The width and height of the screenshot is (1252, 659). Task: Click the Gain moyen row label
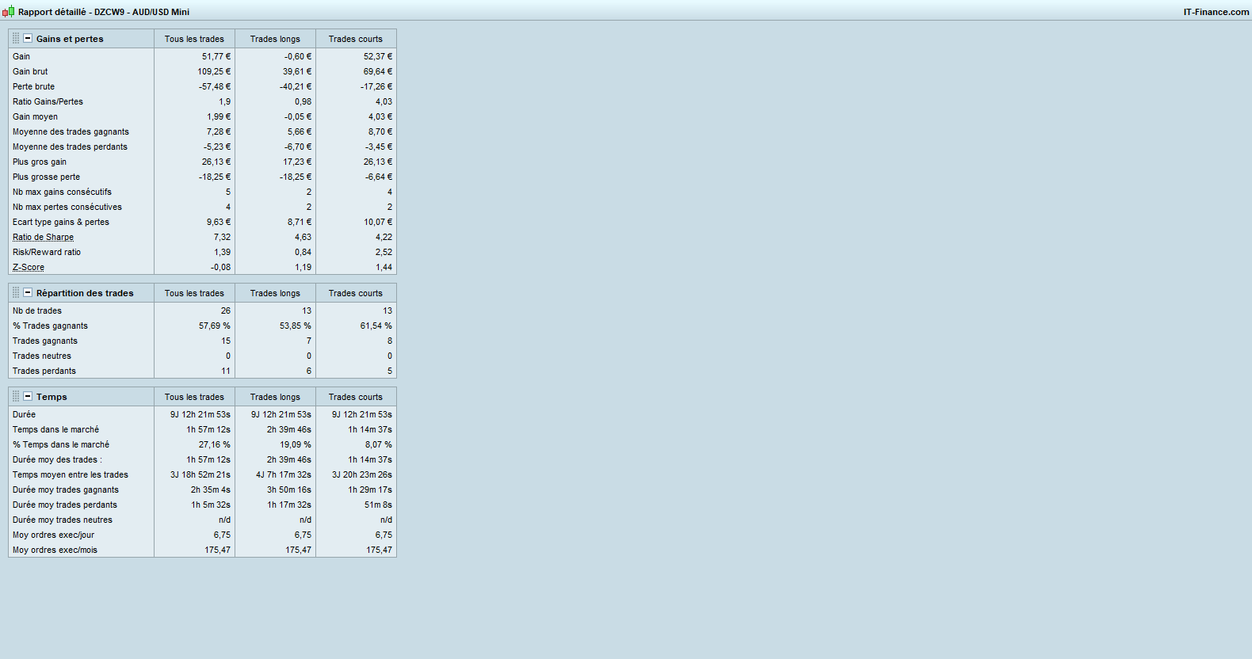(35, 116)
